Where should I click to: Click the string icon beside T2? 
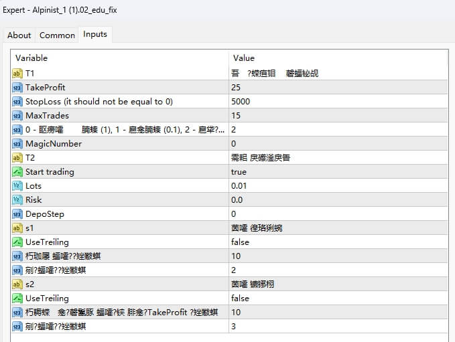tap(17, 158)
